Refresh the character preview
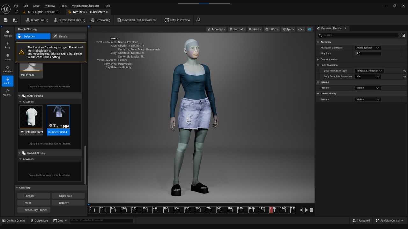Screen dimensions: 408x229 (x=177, y=20)
